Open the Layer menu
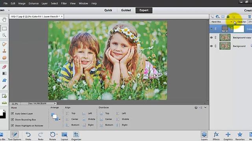The height and width of the screenshot is (141, 252). [44, 4]
